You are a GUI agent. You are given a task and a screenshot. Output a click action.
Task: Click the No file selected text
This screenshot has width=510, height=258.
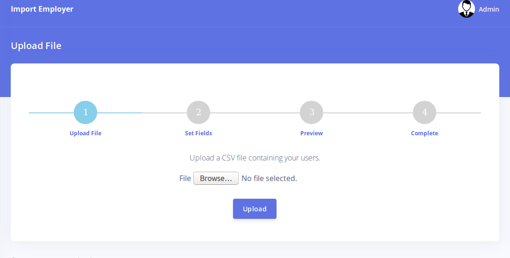point(269,178)
